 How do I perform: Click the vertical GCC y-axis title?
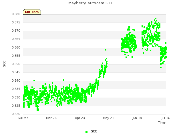[4, 64]
